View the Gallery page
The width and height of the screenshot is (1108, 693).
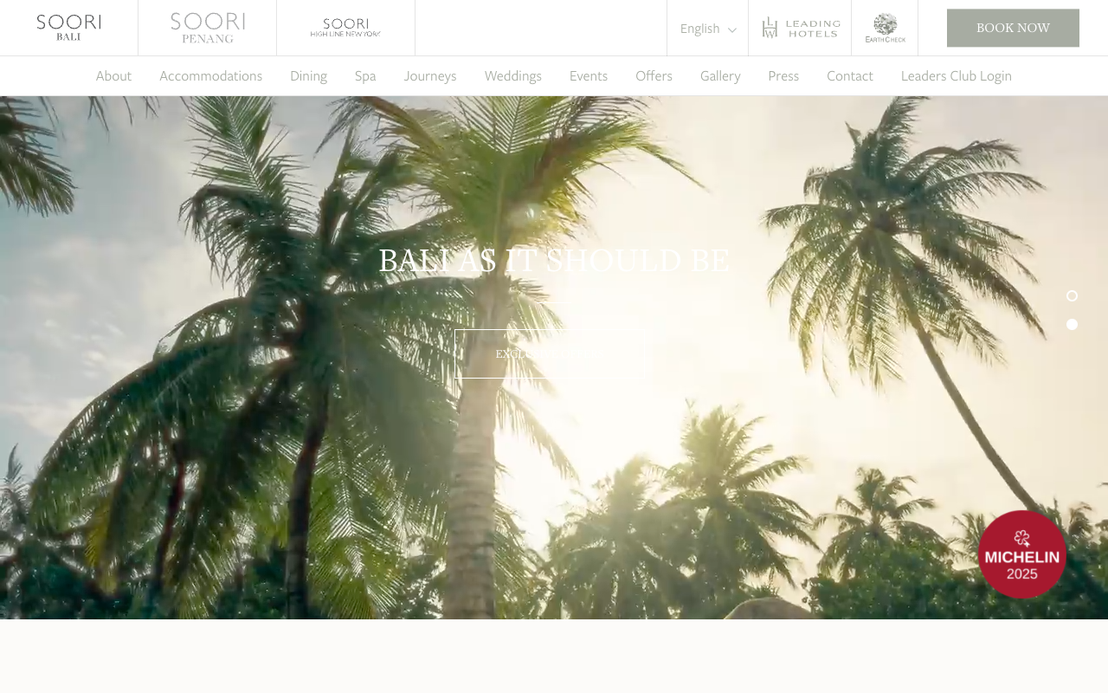tap(720, 75)
